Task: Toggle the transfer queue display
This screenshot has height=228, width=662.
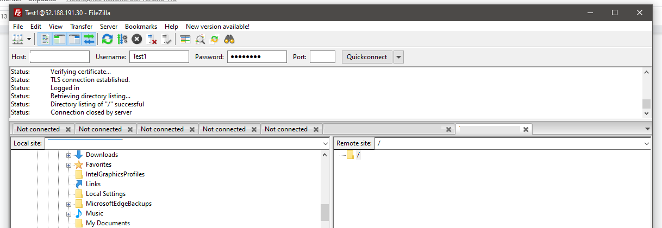Action: (89, 39)
